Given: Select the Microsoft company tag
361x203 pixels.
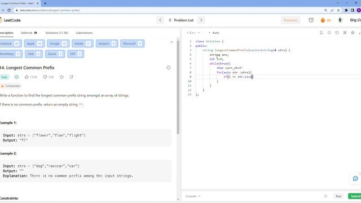Looking at the screenshot, I should click(132, 43).
